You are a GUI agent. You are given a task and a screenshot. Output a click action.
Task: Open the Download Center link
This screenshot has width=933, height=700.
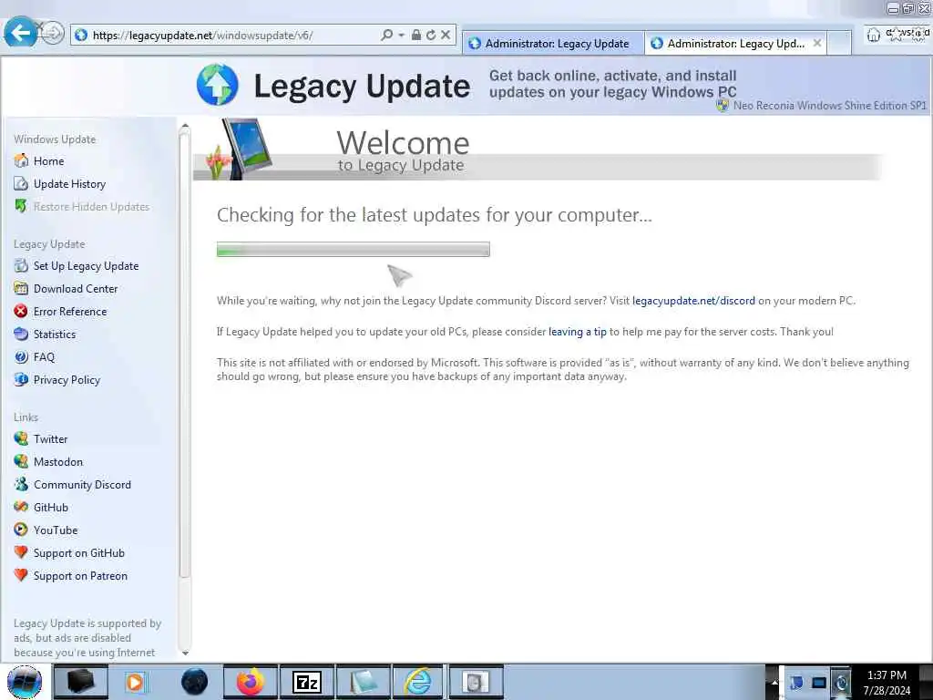pos(76,289)
